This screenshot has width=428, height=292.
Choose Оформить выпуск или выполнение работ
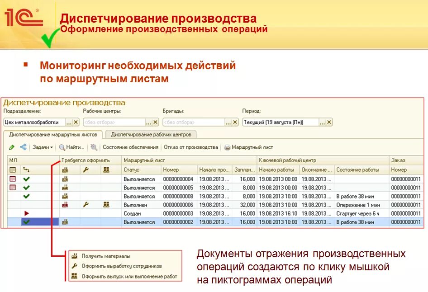coord(129,276)
